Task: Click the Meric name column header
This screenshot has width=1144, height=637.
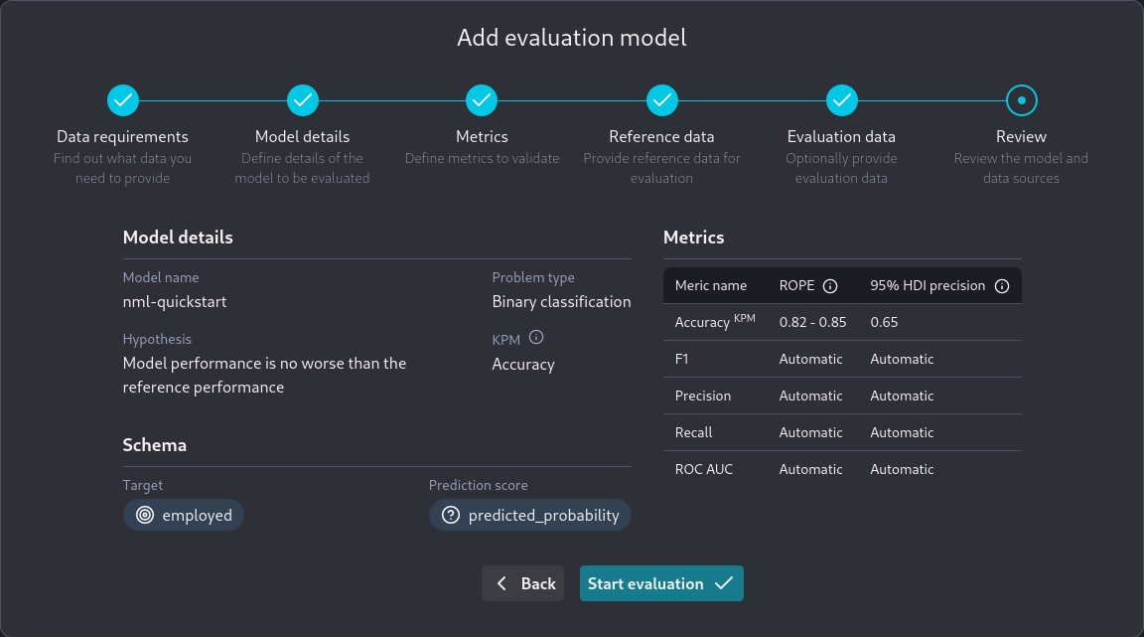Action: [710, 285]
